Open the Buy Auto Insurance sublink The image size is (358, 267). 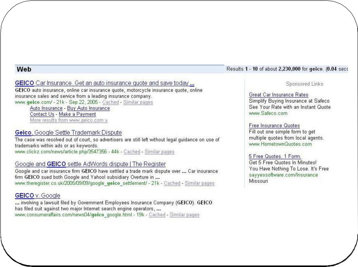pos(88,108)
